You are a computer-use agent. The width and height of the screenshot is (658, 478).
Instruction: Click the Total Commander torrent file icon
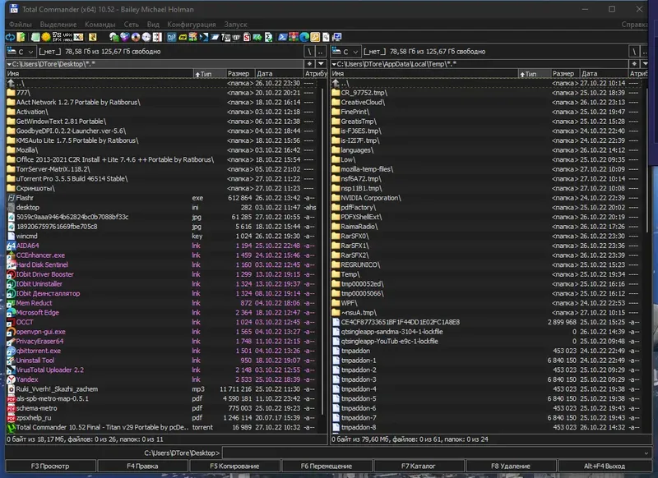click(x=11, y=427)
